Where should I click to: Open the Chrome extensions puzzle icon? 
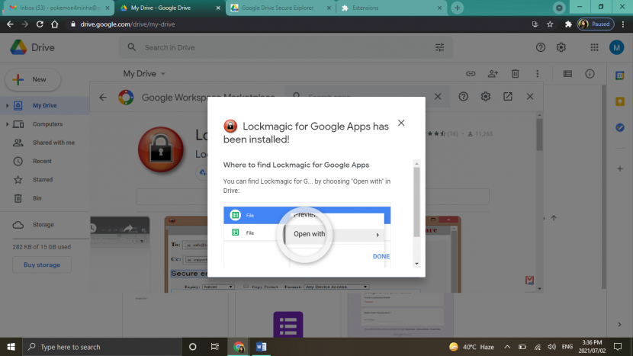(568, 24)
